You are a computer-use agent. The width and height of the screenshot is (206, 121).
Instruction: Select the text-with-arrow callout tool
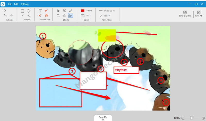(40, 15)
